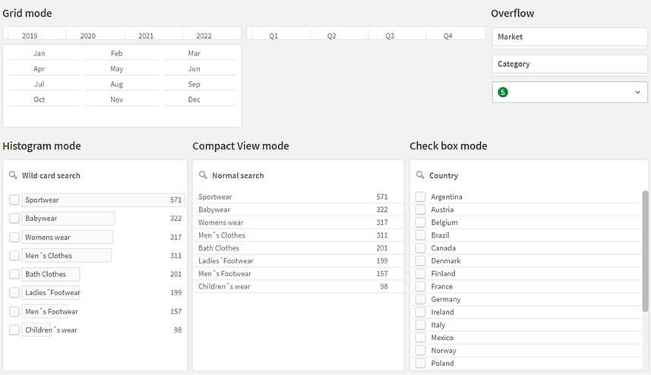Tick the Bath Clothes histogram checkbox

coord(14,274)
